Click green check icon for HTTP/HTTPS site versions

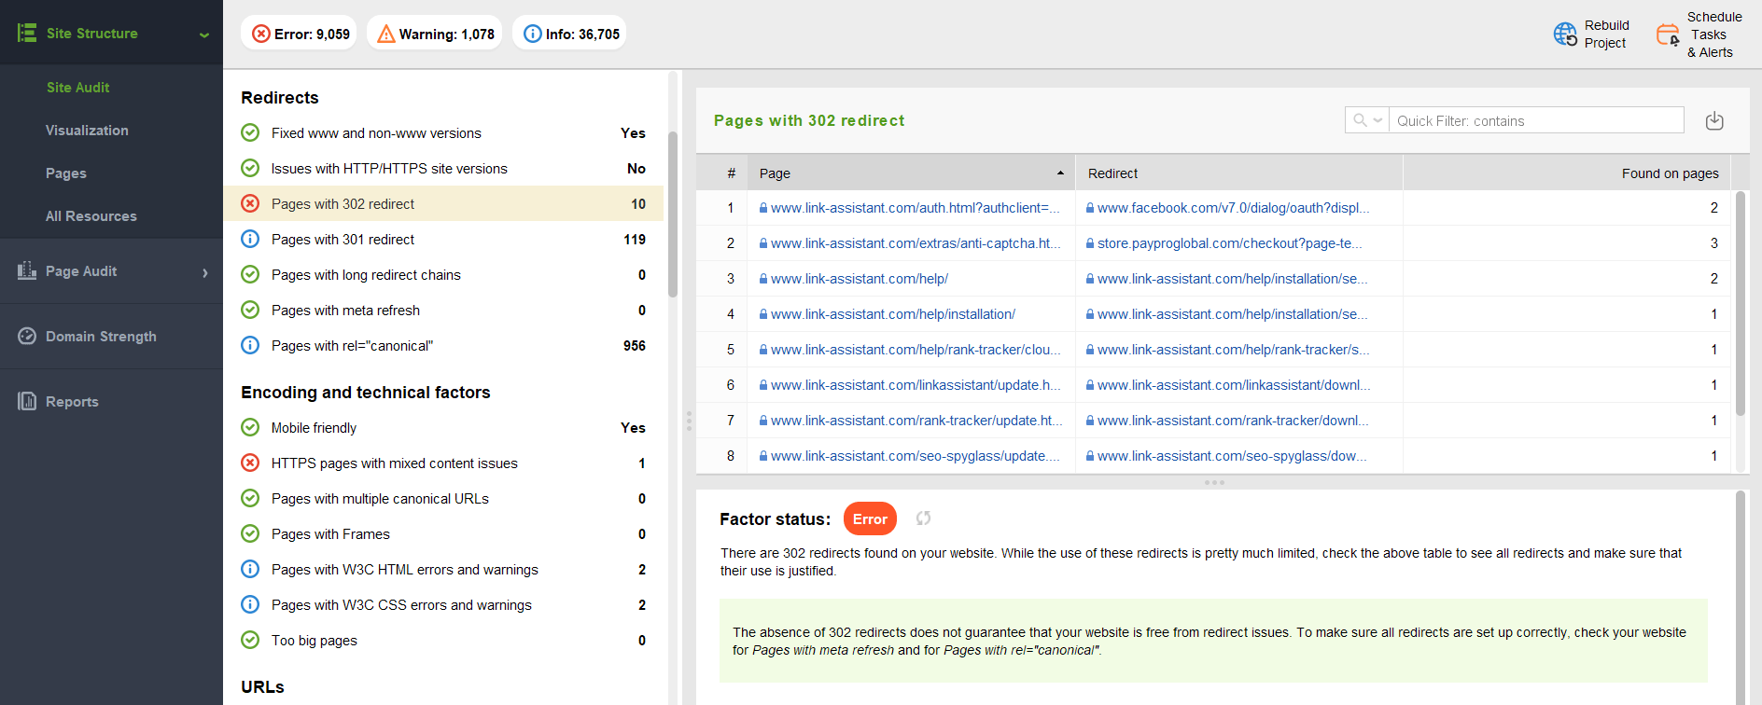[250, 168]
